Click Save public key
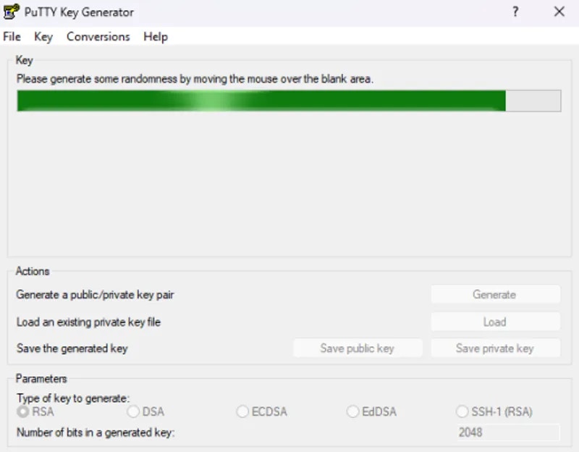 [x=358, y=348]
